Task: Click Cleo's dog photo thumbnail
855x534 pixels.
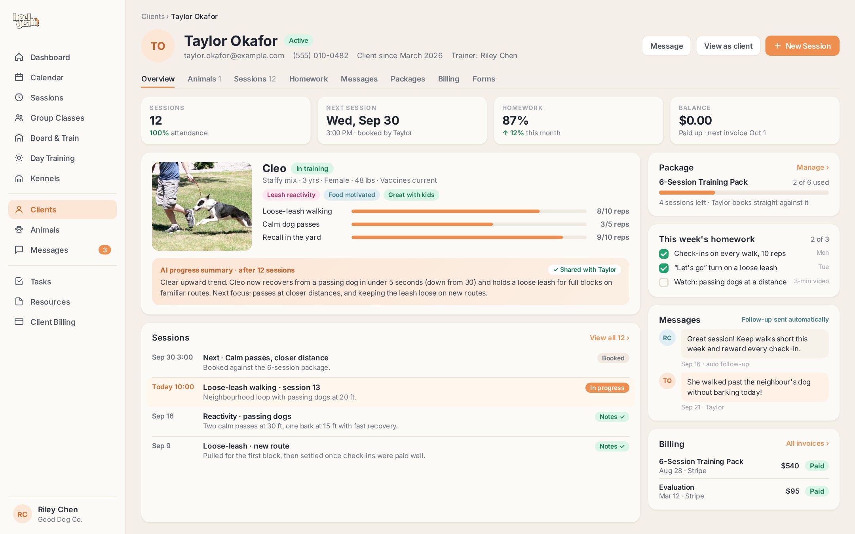Action: click(x=202, y=206)
